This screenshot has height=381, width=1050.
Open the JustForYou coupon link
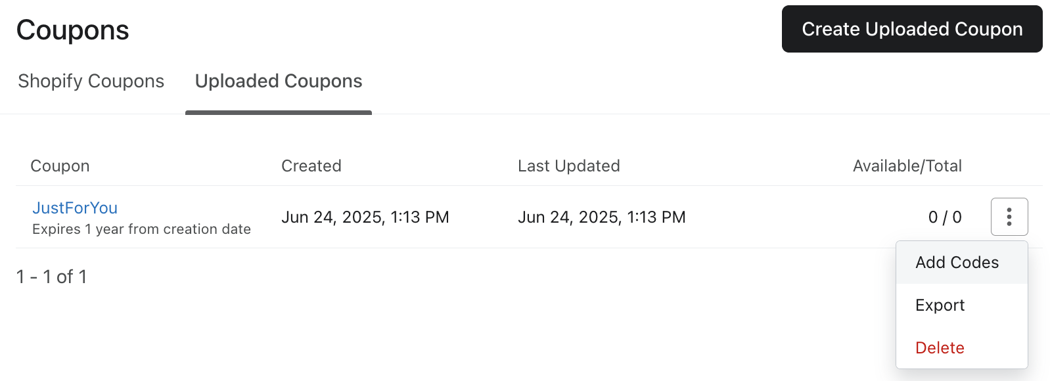click(x=75, y=208)
